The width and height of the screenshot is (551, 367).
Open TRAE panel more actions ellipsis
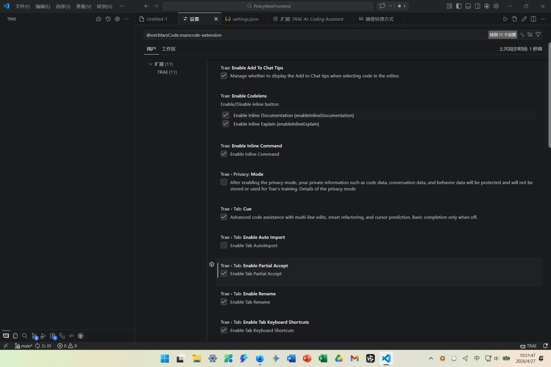[x=127, y=19]
